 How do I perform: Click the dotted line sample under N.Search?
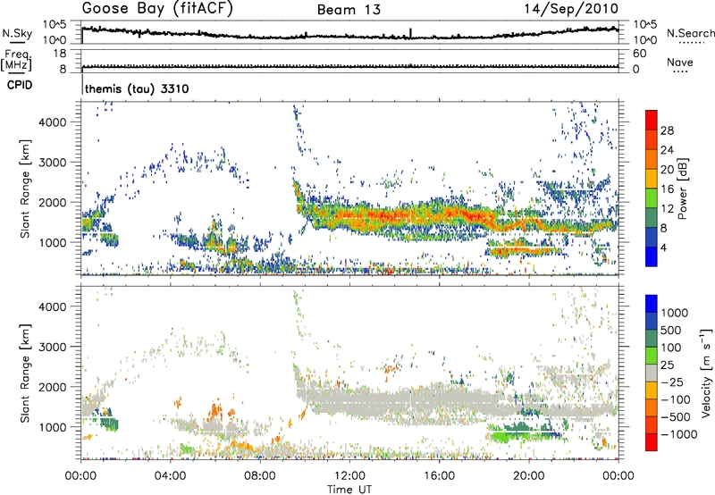pyautogui.click(x=691, y=43)
